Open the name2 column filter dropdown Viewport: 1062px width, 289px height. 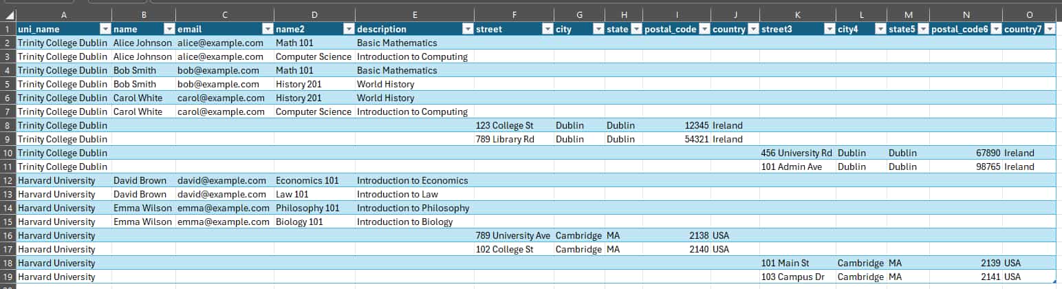pos(349,29)
